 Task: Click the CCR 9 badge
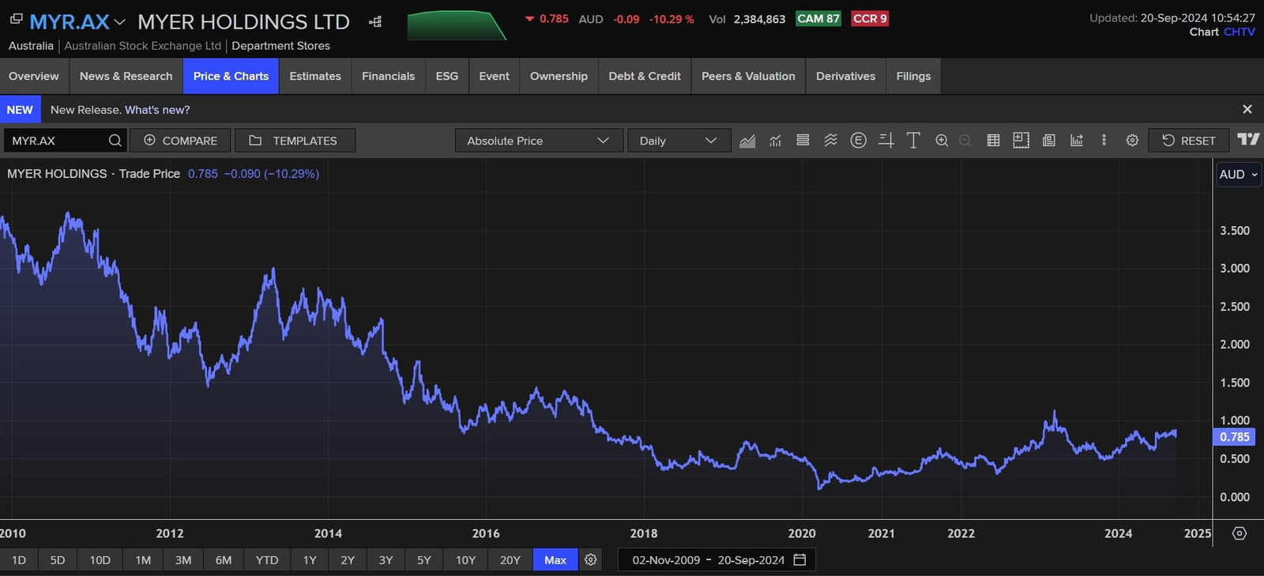870,18
